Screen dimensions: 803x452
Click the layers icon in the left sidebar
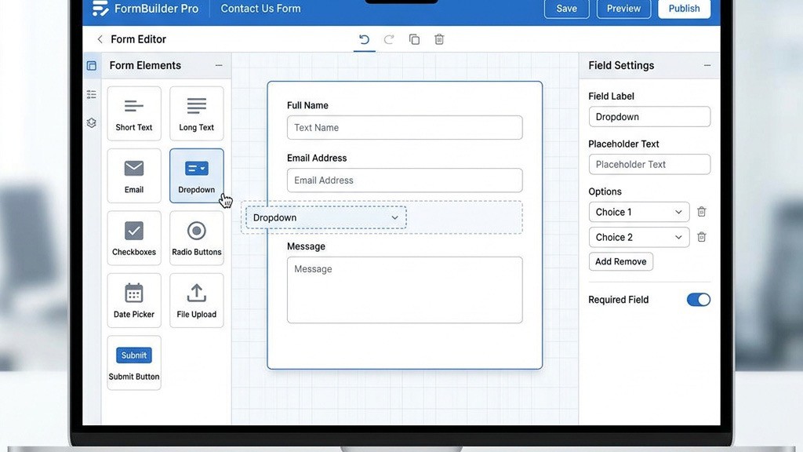point(91,122)
